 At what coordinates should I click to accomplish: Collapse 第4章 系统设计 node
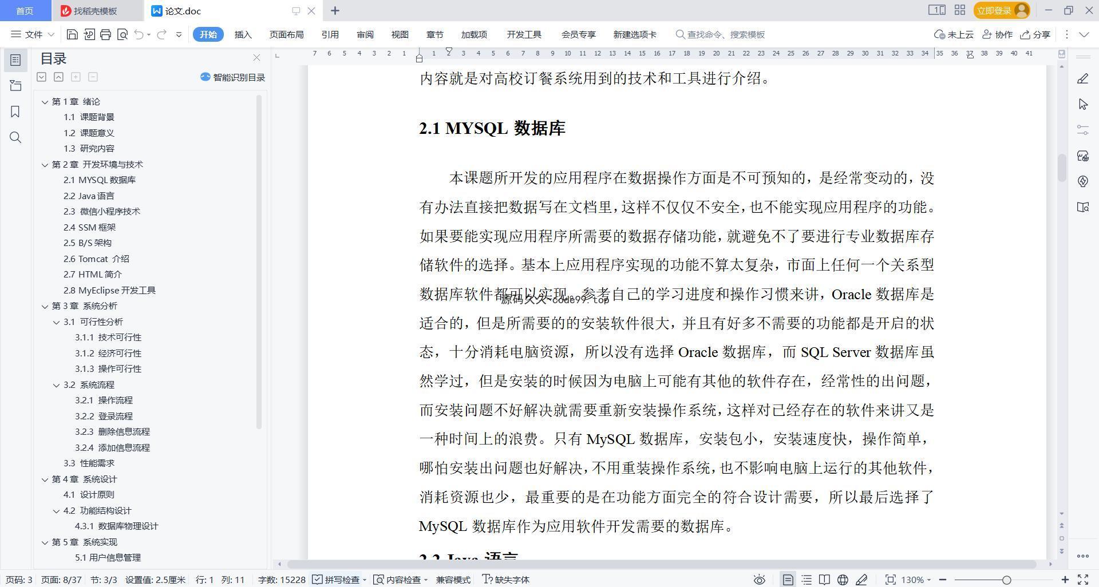(x=45, y=479)
